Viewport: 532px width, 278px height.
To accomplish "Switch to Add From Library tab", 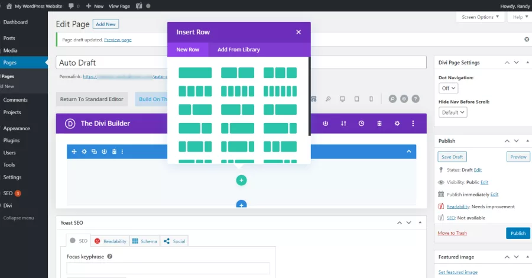I will (x=239, y=50).
